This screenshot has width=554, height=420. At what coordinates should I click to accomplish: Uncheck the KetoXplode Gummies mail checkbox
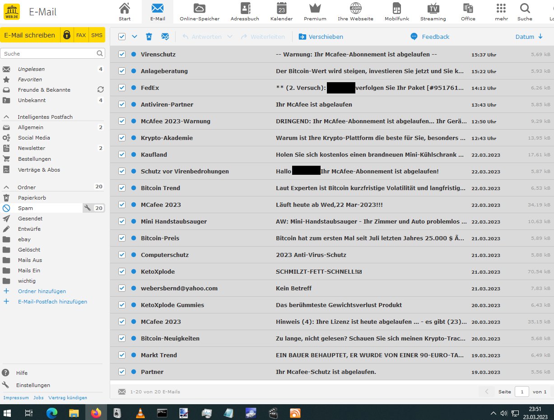pos(121,305)
